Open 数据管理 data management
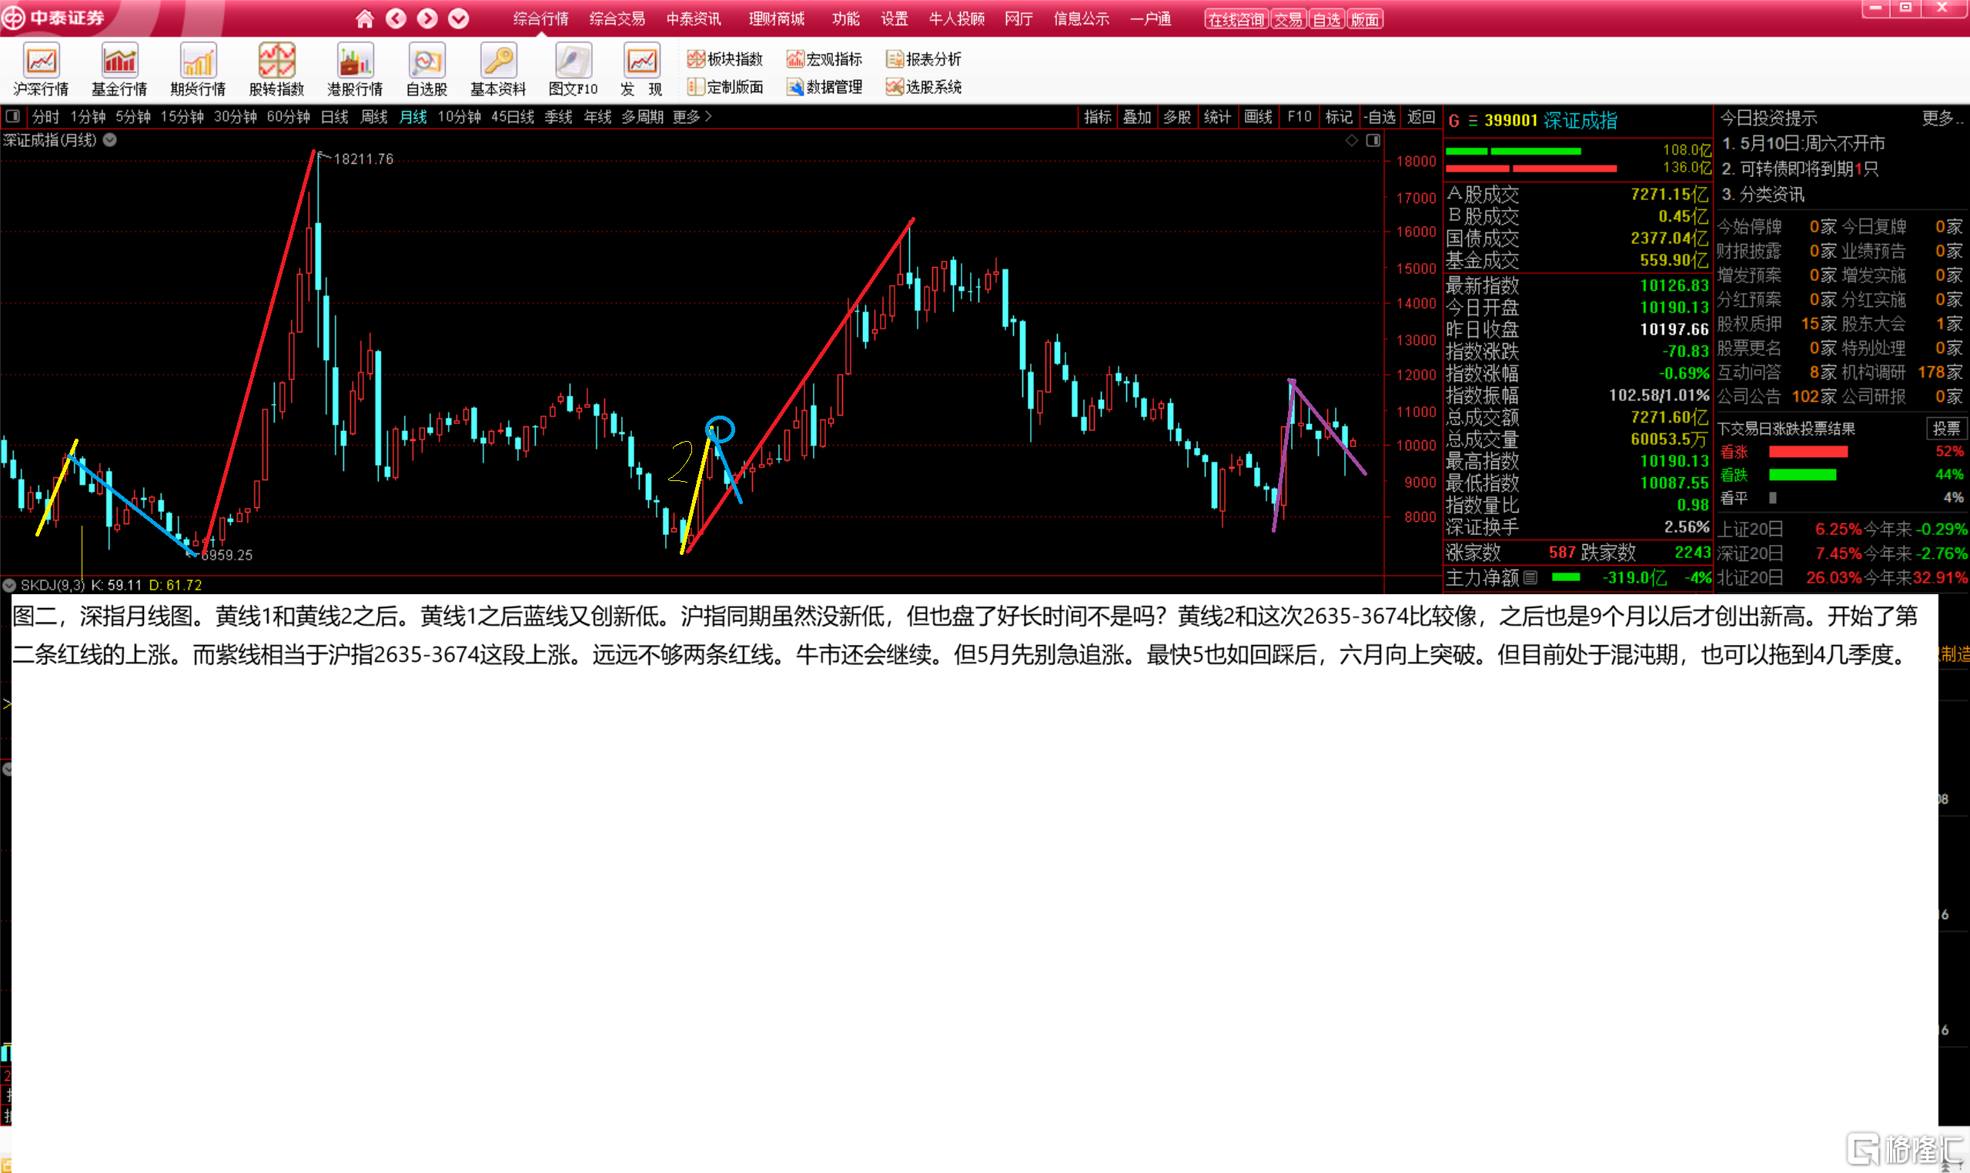Image resolution: width=1970 pixels, height=1173 pixels. tap(824, 87)
